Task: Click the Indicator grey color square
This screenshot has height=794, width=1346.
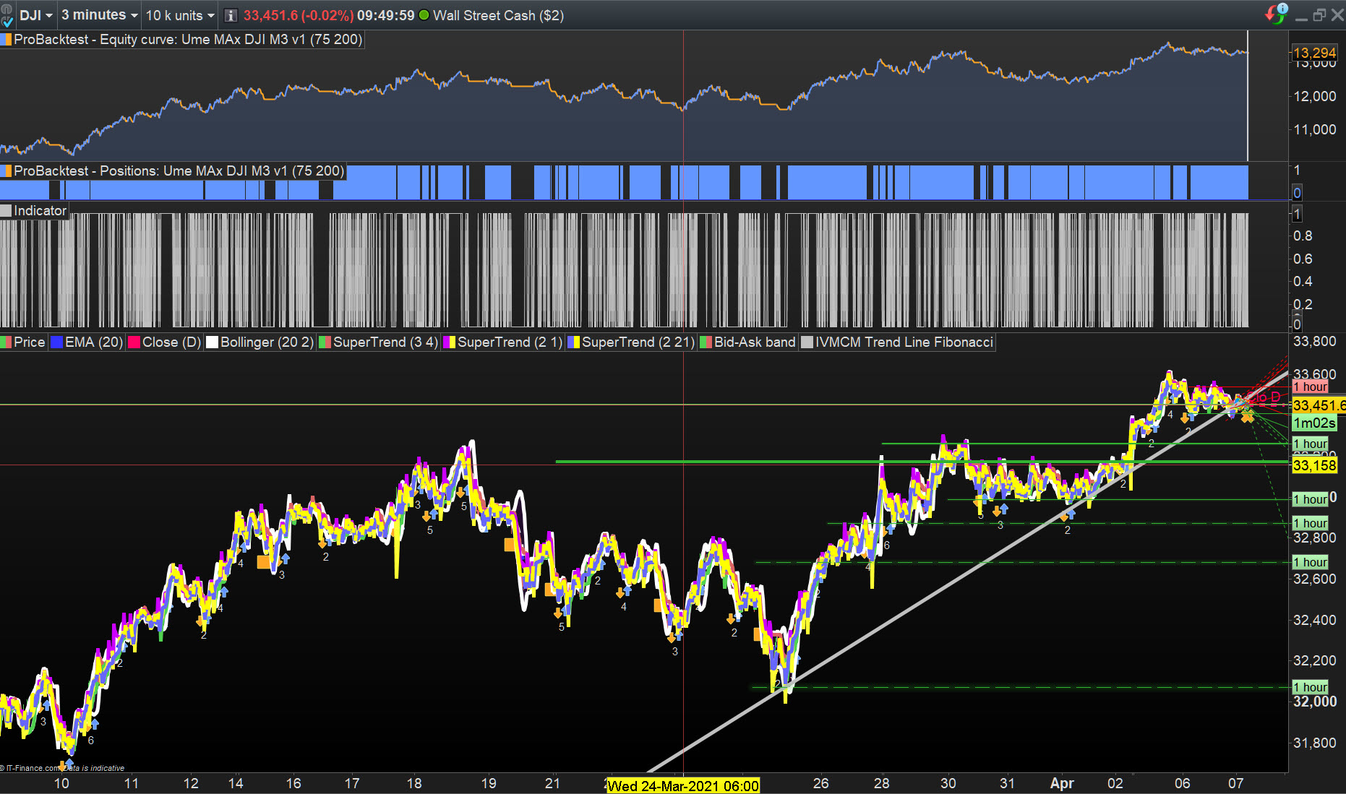Action: click(x=7, y=211)
